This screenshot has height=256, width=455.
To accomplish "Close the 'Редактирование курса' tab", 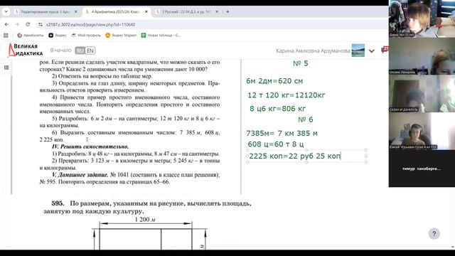I will [x=76, y=11].
